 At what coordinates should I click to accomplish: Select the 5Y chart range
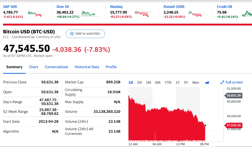(186, 82)
